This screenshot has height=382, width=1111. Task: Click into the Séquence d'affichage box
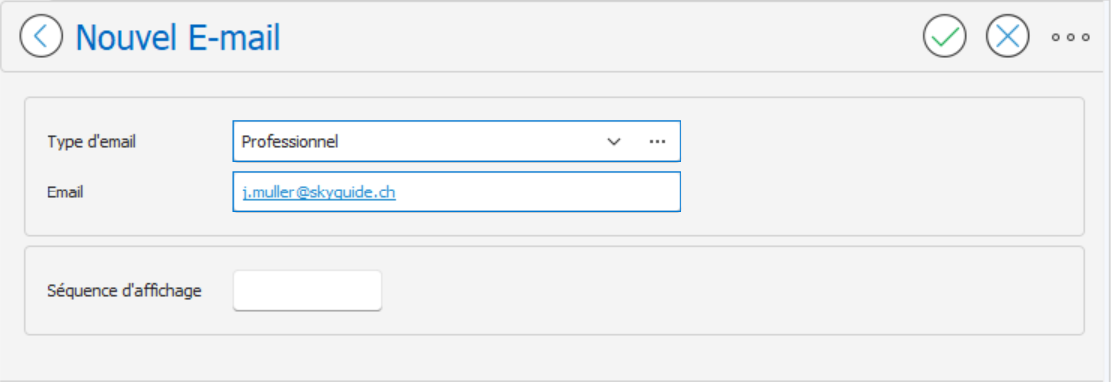tap(308, 290)
